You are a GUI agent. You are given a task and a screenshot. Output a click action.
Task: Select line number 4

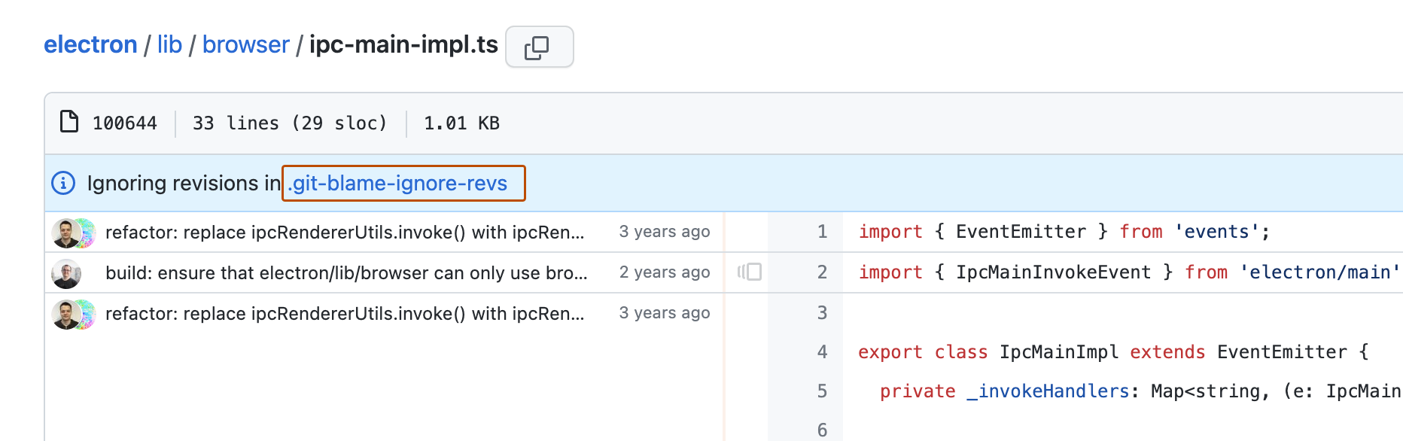point(822,351)
